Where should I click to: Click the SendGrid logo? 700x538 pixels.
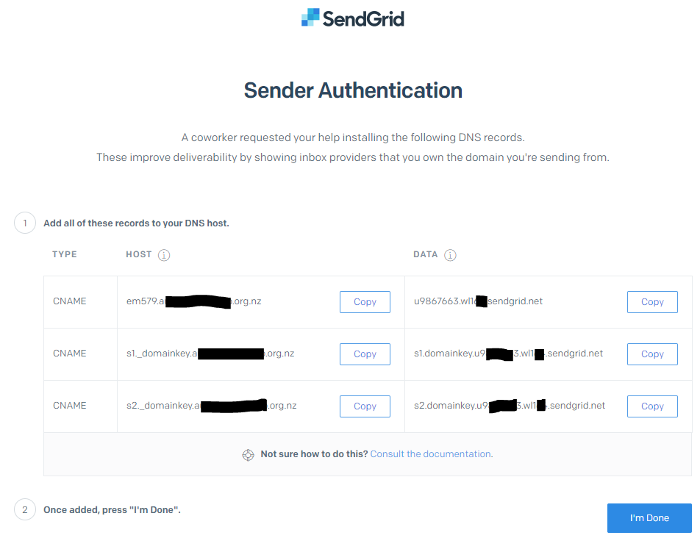(353, 18)
